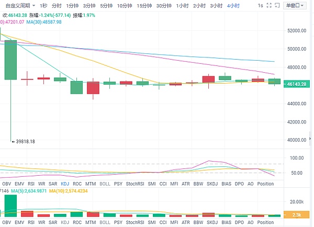This screenshot has height=227, width=314.
Task: Click the screenshot capture icon in toolbar
Action: pyautogui.click(x=276, y=5)
